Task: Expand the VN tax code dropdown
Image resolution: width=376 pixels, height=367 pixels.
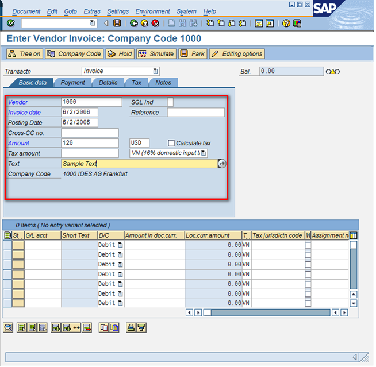Action: pos(204,153)
